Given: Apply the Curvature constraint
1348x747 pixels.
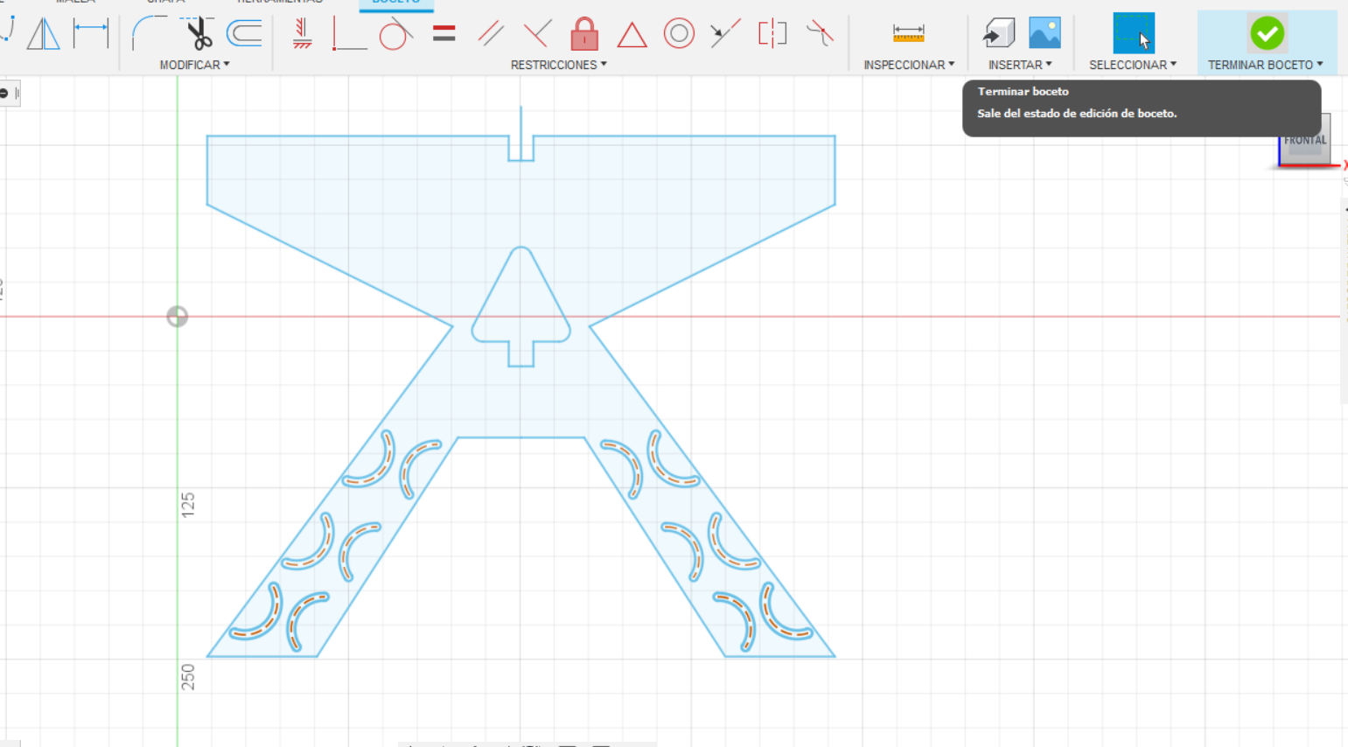Looking at the screenshot, I should 820,33.
